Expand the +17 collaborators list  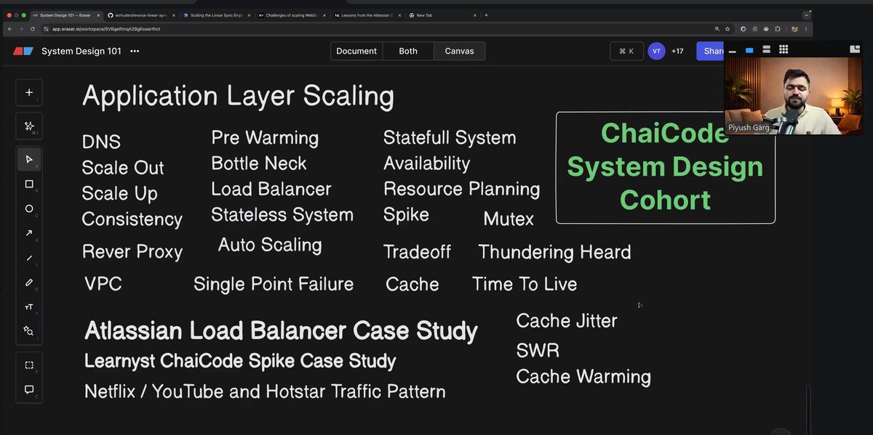[677, 51]
